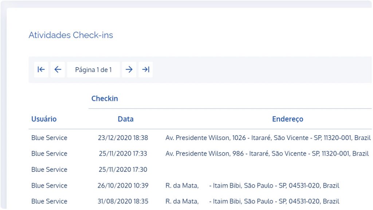Sort by Usuário column header
The width and height of the screenshot is (373, 210).
44,119
